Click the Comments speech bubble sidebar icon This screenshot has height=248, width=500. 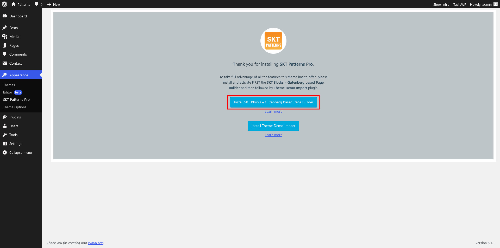5,54
